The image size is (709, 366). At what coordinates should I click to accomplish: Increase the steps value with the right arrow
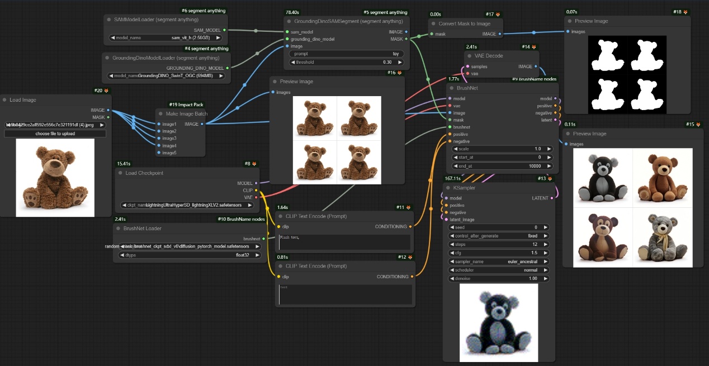(546, 244)
